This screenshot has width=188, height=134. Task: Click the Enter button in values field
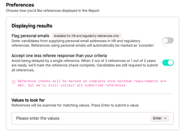(160, 118)
